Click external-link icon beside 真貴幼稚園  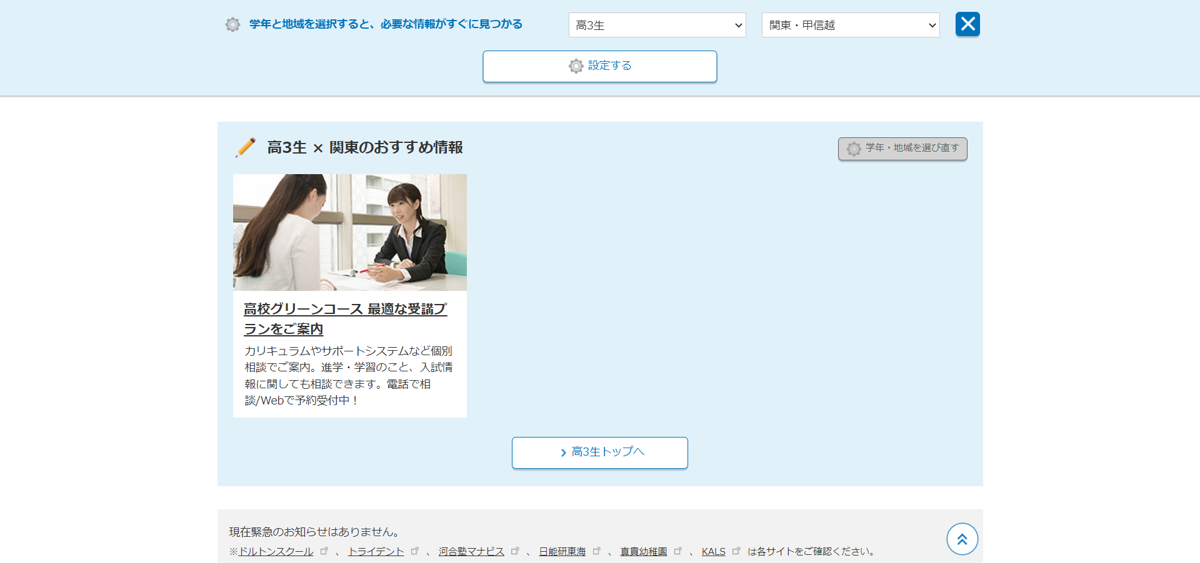(677, 551)
